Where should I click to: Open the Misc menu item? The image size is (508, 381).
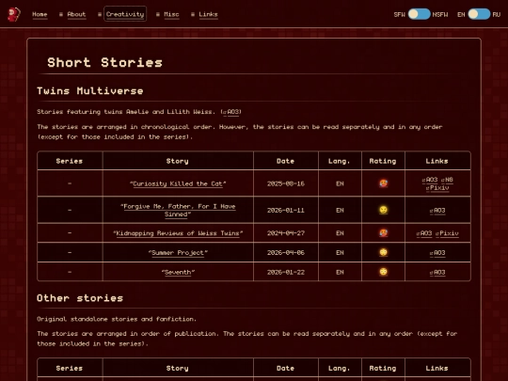click(171, 14)
